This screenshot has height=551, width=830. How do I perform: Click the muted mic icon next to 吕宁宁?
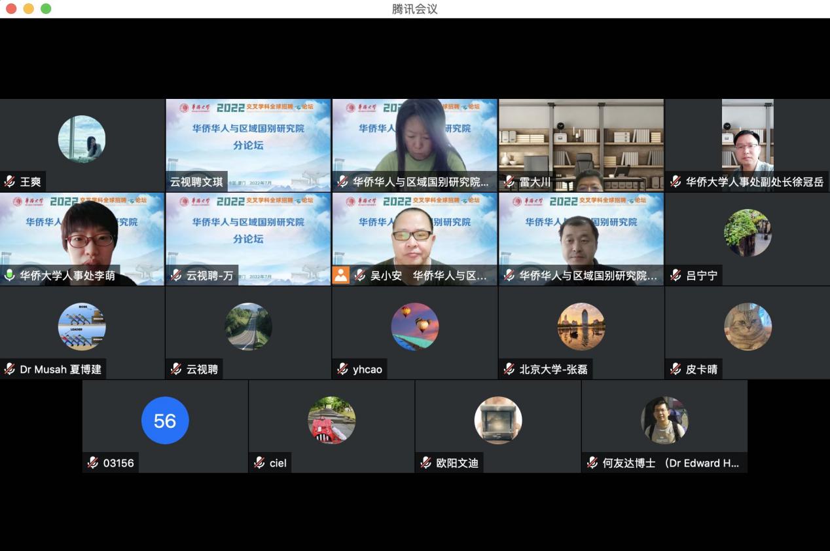[x=676, y=275]
